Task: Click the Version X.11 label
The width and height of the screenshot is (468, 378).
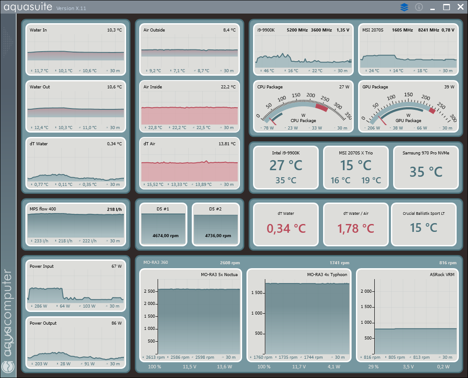Action: pyautogui.click(x=71, y=8)
